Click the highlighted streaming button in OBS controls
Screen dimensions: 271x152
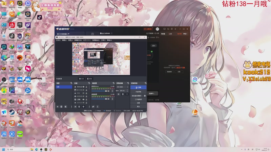pyautogui.click(x=138, y=87)
